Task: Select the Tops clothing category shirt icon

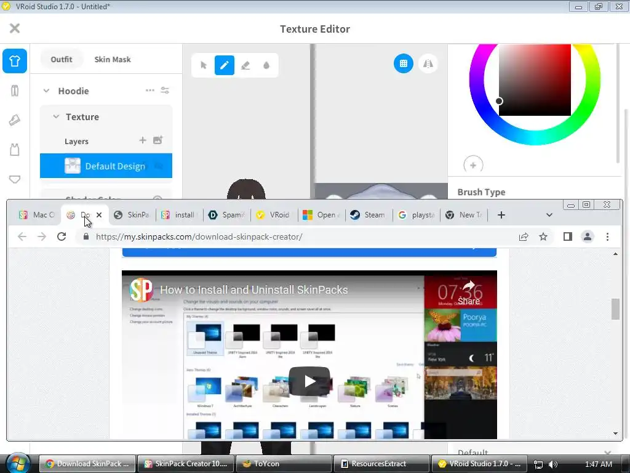Action: coord(15,61)
